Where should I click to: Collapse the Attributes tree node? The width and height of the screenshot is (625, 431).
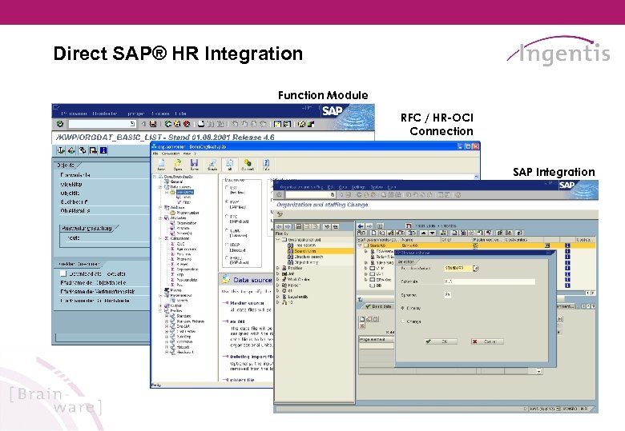[161, 217]
